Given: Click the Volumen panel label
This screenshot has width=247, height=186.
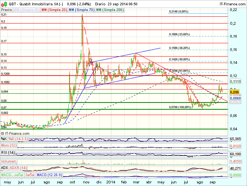Looking at the screenshot, I should click(x=9, y=161).
